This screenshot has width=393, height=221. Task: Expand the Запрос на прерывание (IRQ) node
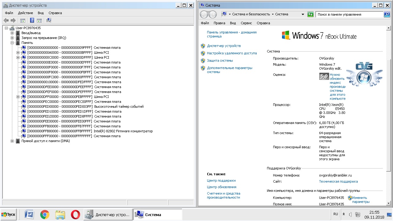[12, 38]
